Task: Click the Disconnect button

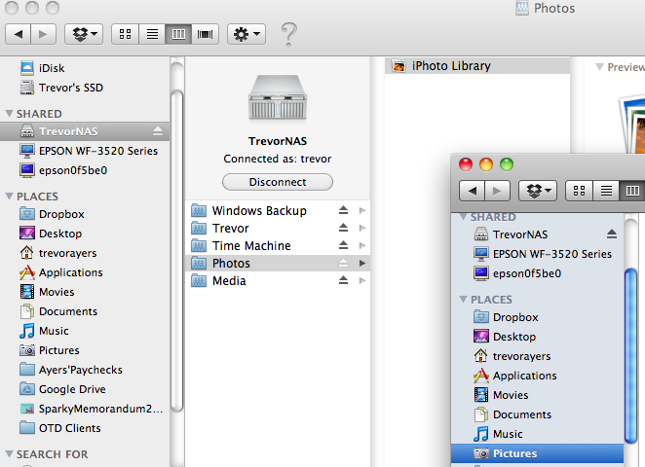Action: click(x=278, y=182)
